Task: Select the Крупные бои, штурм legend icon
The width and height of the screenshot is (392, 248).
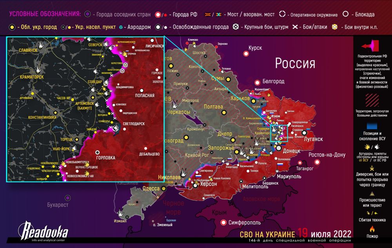Action: (x=236, y=27)
